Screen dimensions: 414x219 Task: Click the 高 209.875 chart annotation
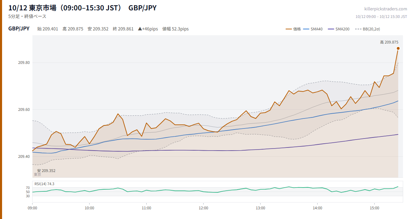tap(389, 42)
